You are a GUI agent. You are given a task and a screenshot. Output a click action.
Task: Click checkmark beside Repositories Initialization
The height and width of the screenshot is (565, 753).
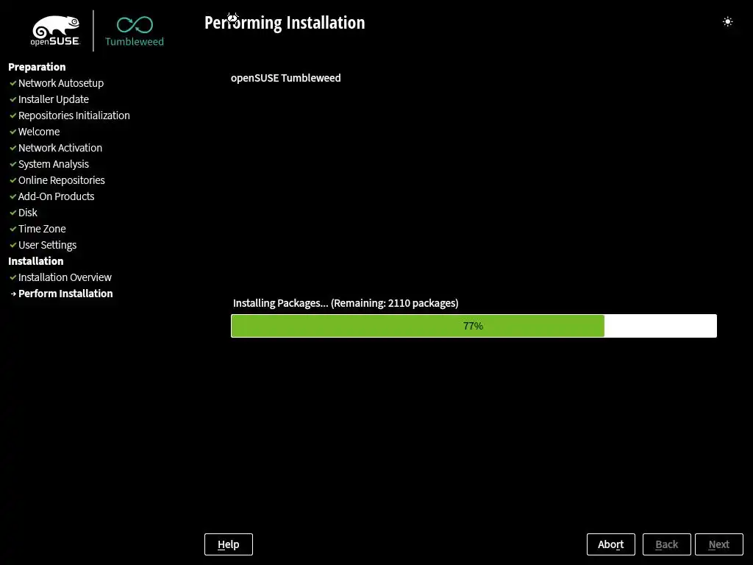click(x=13, y=116)
